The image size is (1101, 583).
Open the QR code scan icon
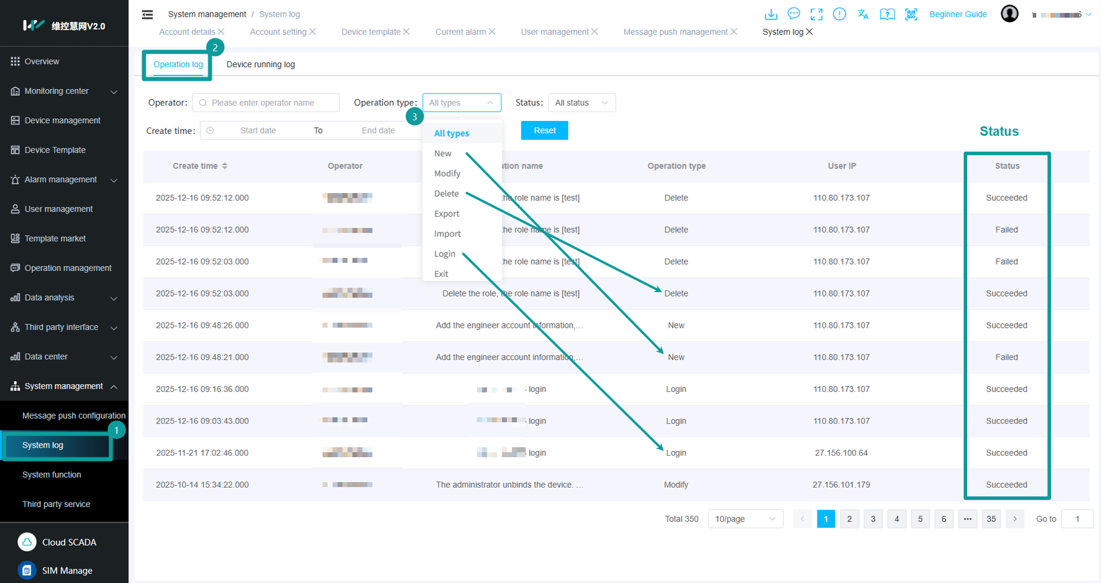(x=911, y=14)
